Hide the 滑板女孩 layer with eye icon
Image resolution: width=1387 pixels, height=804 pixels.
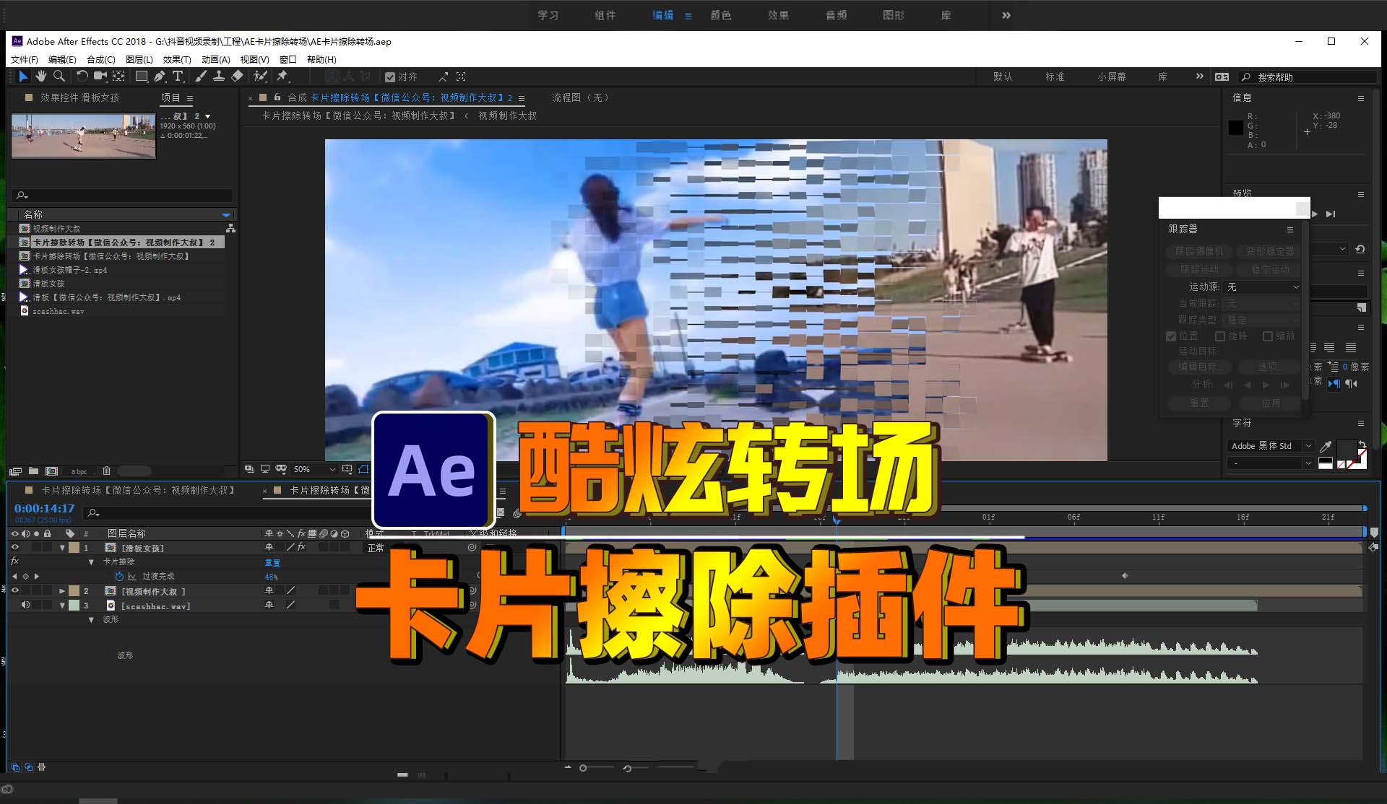pos(14,548)
